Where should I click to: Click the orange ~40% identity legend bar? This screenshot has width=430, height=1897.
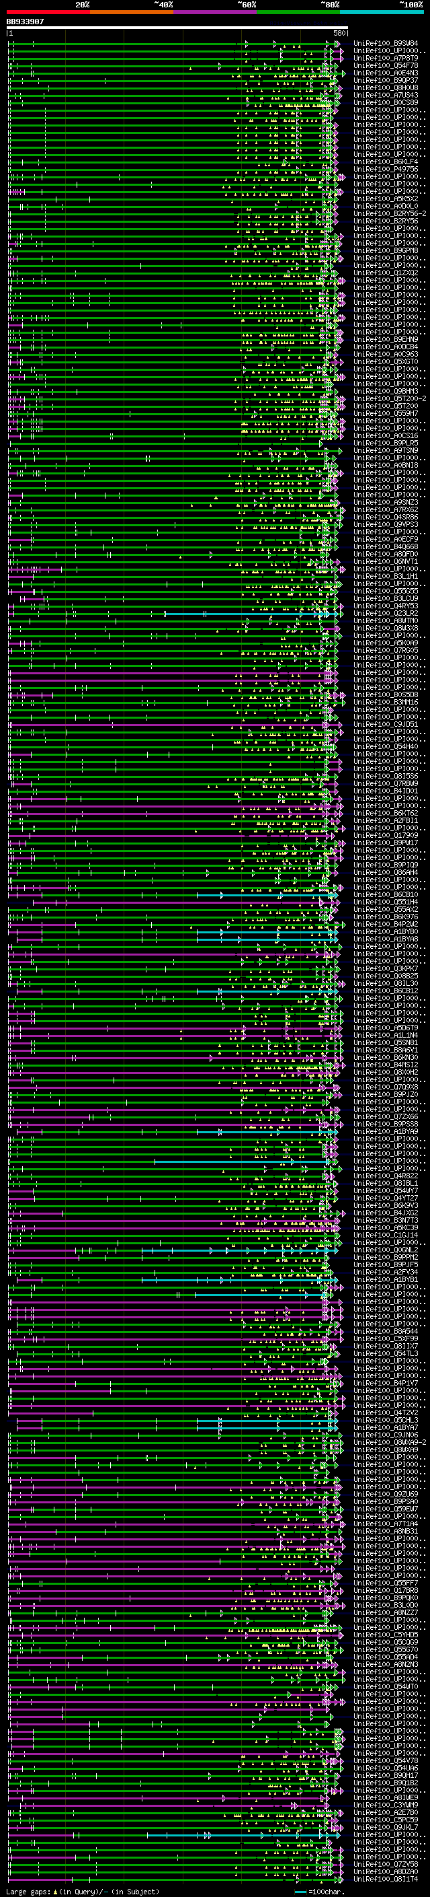132,12
